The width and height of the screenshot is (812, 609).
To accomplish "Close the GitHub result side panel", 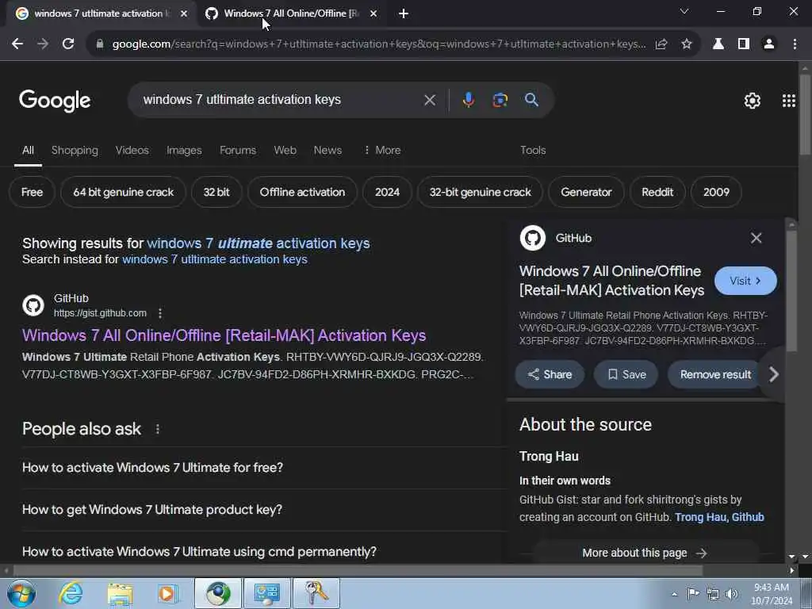I will pos(756,238).
